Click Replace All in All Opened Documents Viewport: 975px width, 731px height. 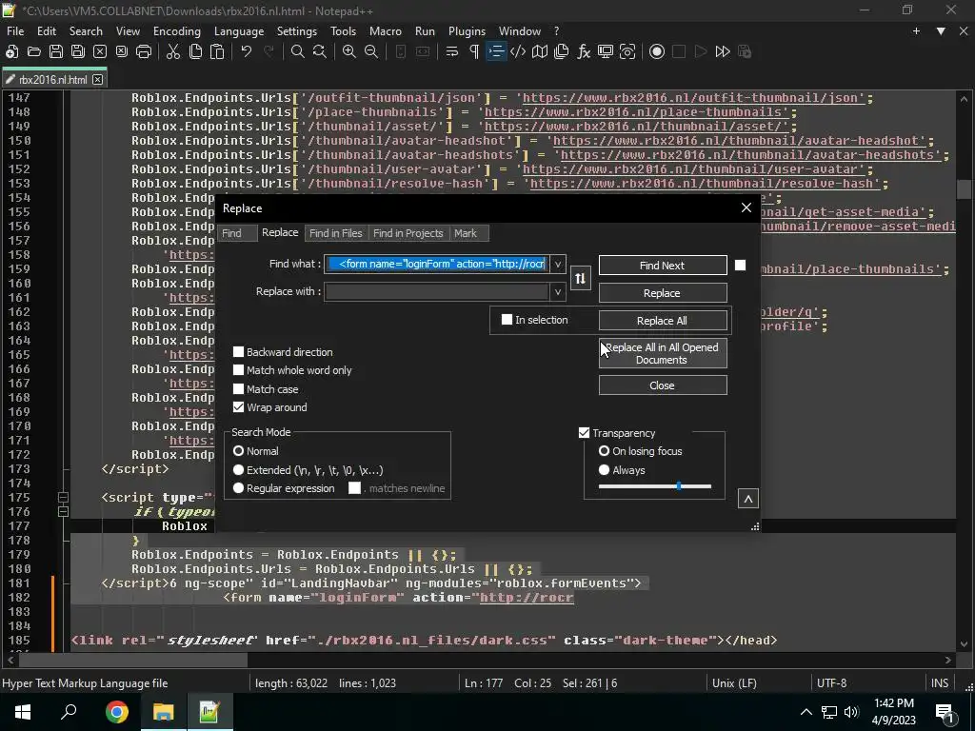pyautogui.click(x=663, y=354)
